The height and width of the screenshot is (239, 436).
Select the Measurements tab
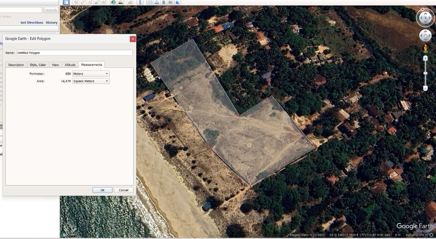coord(92,65)
